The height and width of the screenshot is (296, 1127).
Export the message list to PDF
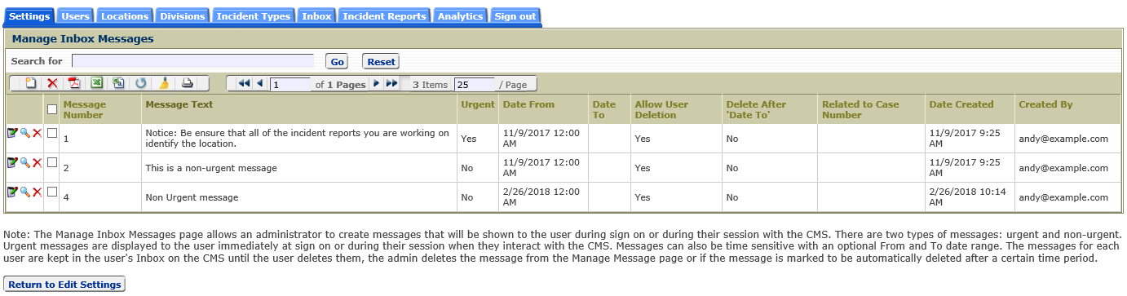(74, 83)
